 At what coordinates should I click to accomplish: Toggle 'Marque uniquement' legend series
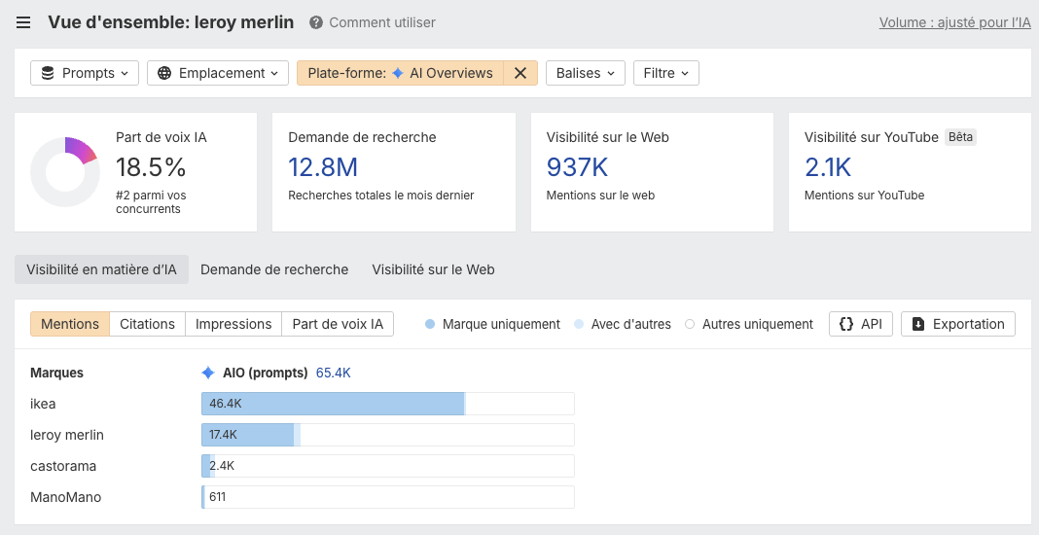coord(493,324)
